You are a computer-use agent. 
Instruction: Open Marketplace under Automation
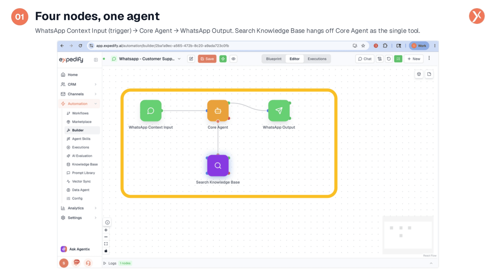[x=82, y=122]
